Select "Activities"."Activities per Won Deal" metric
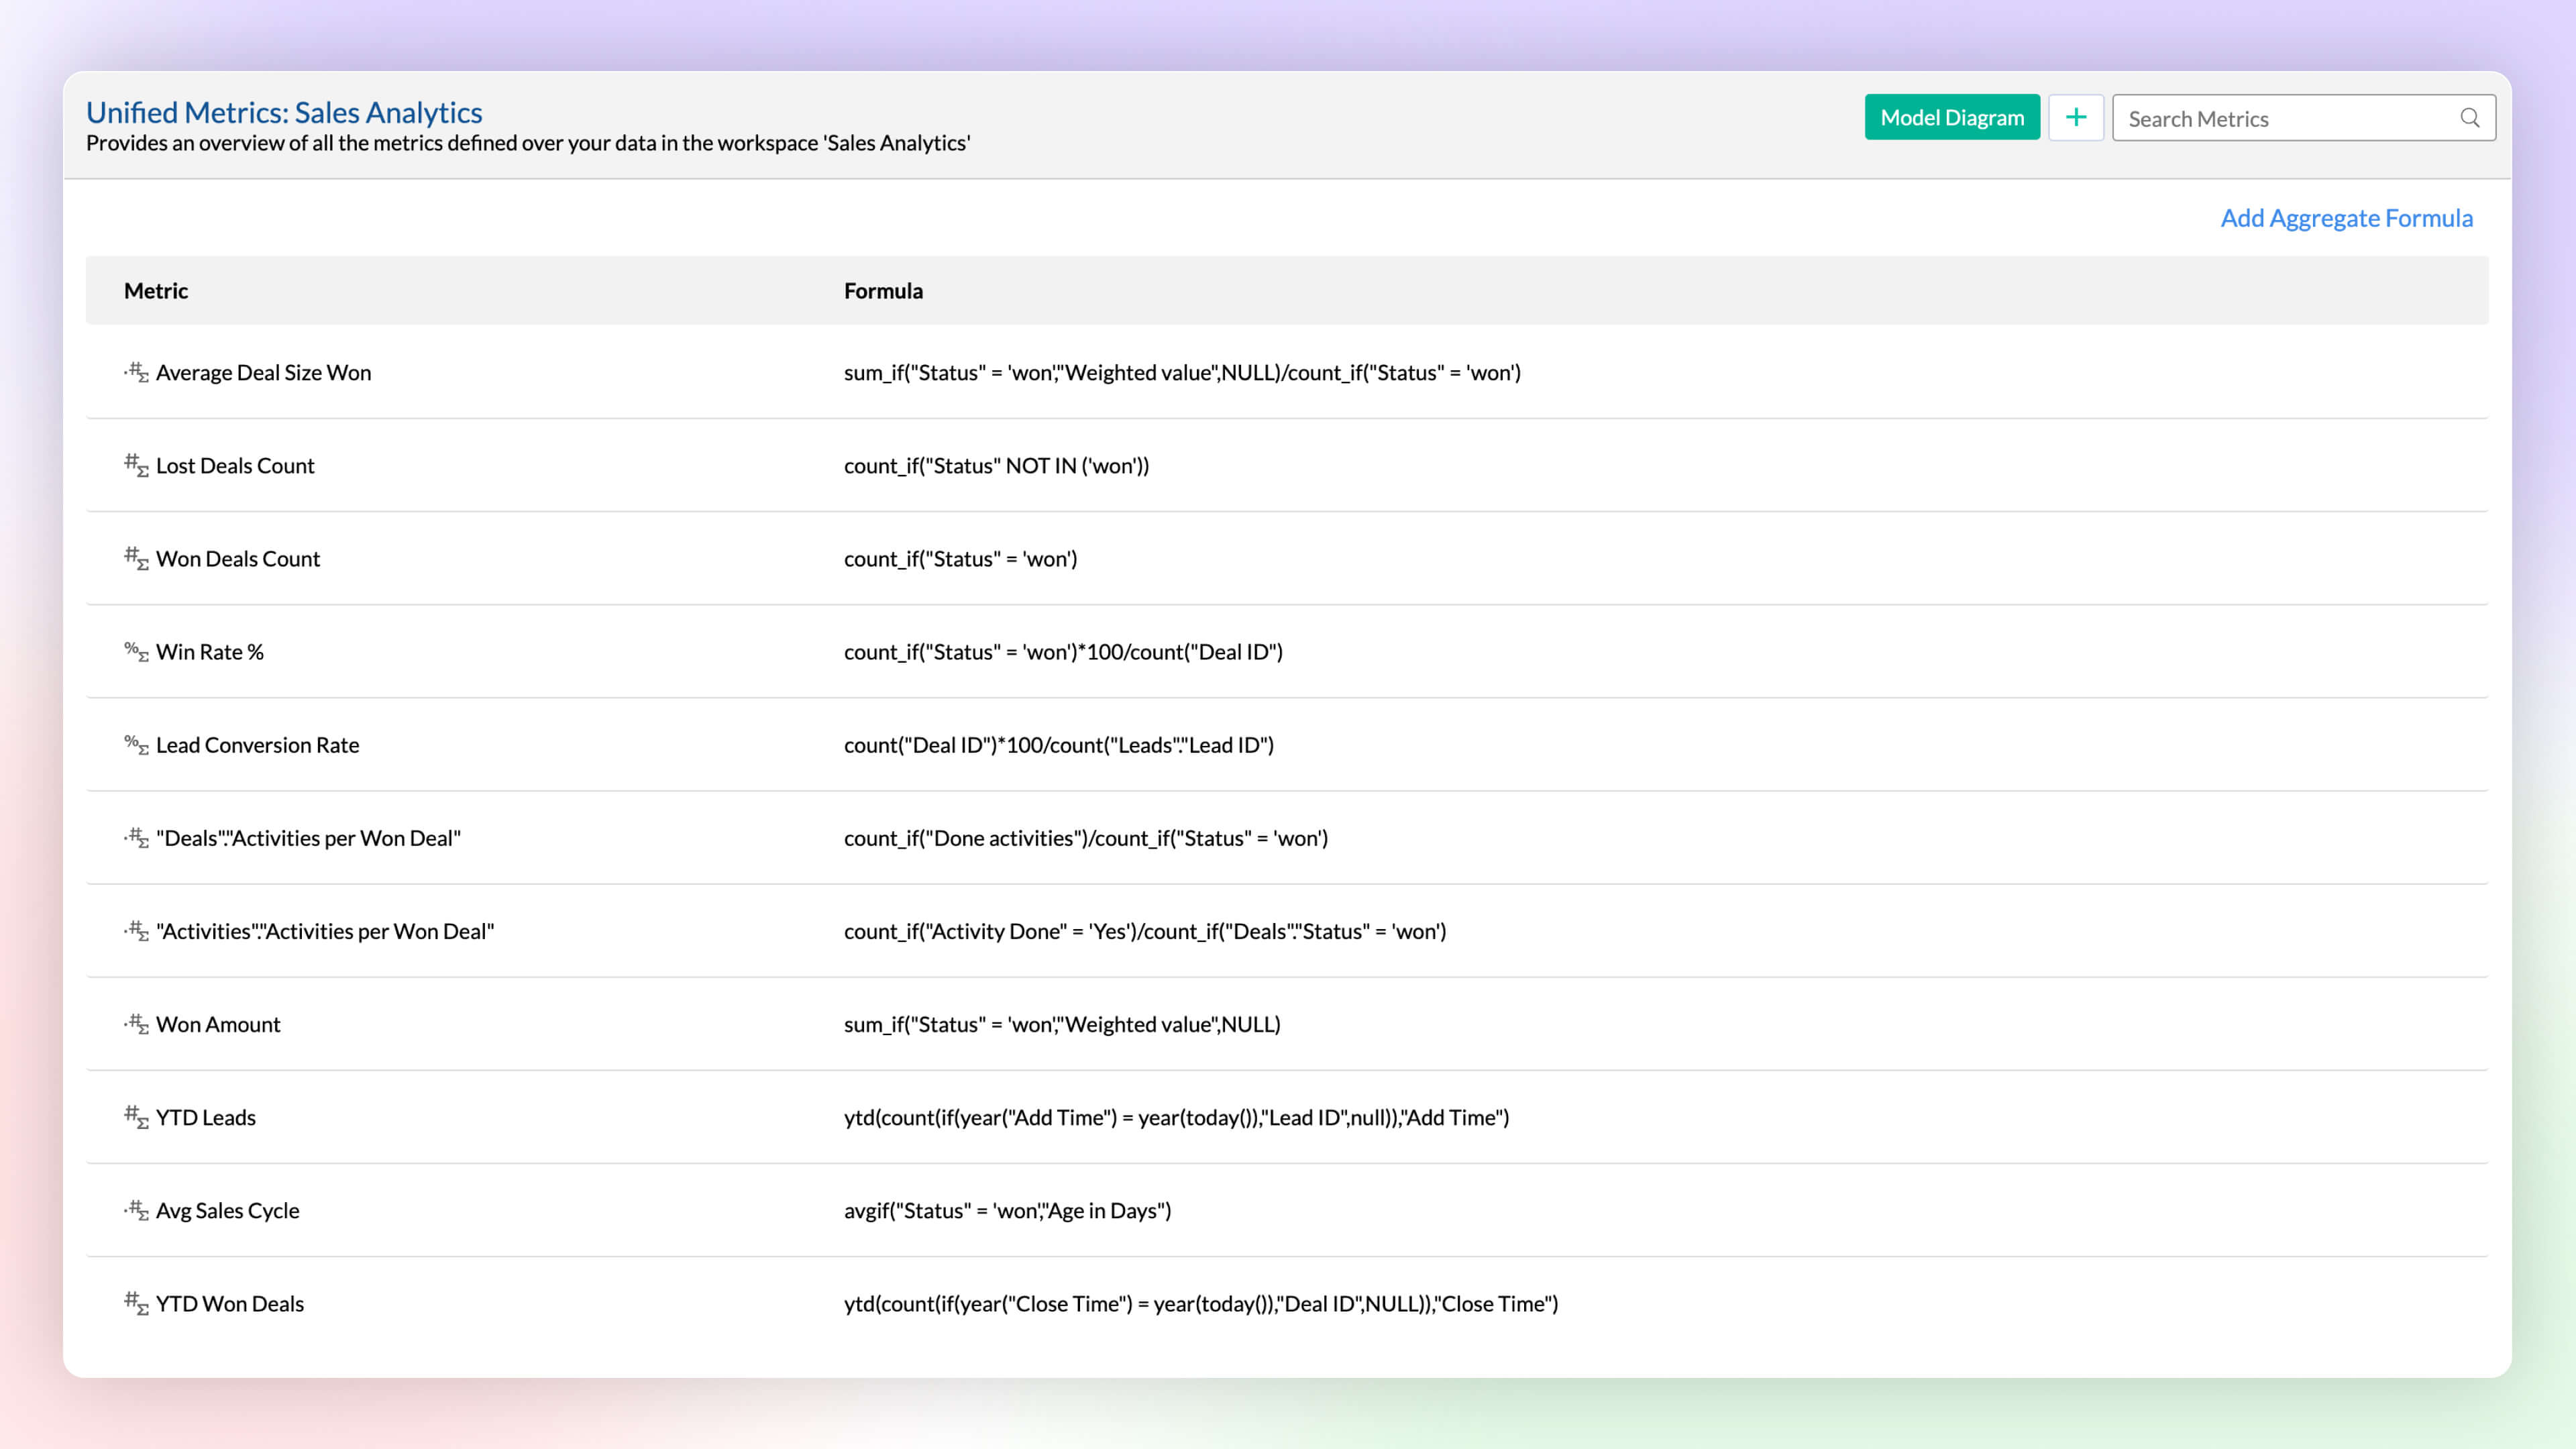Screen dimensions: 2576x1449 [x=325, y=931]
